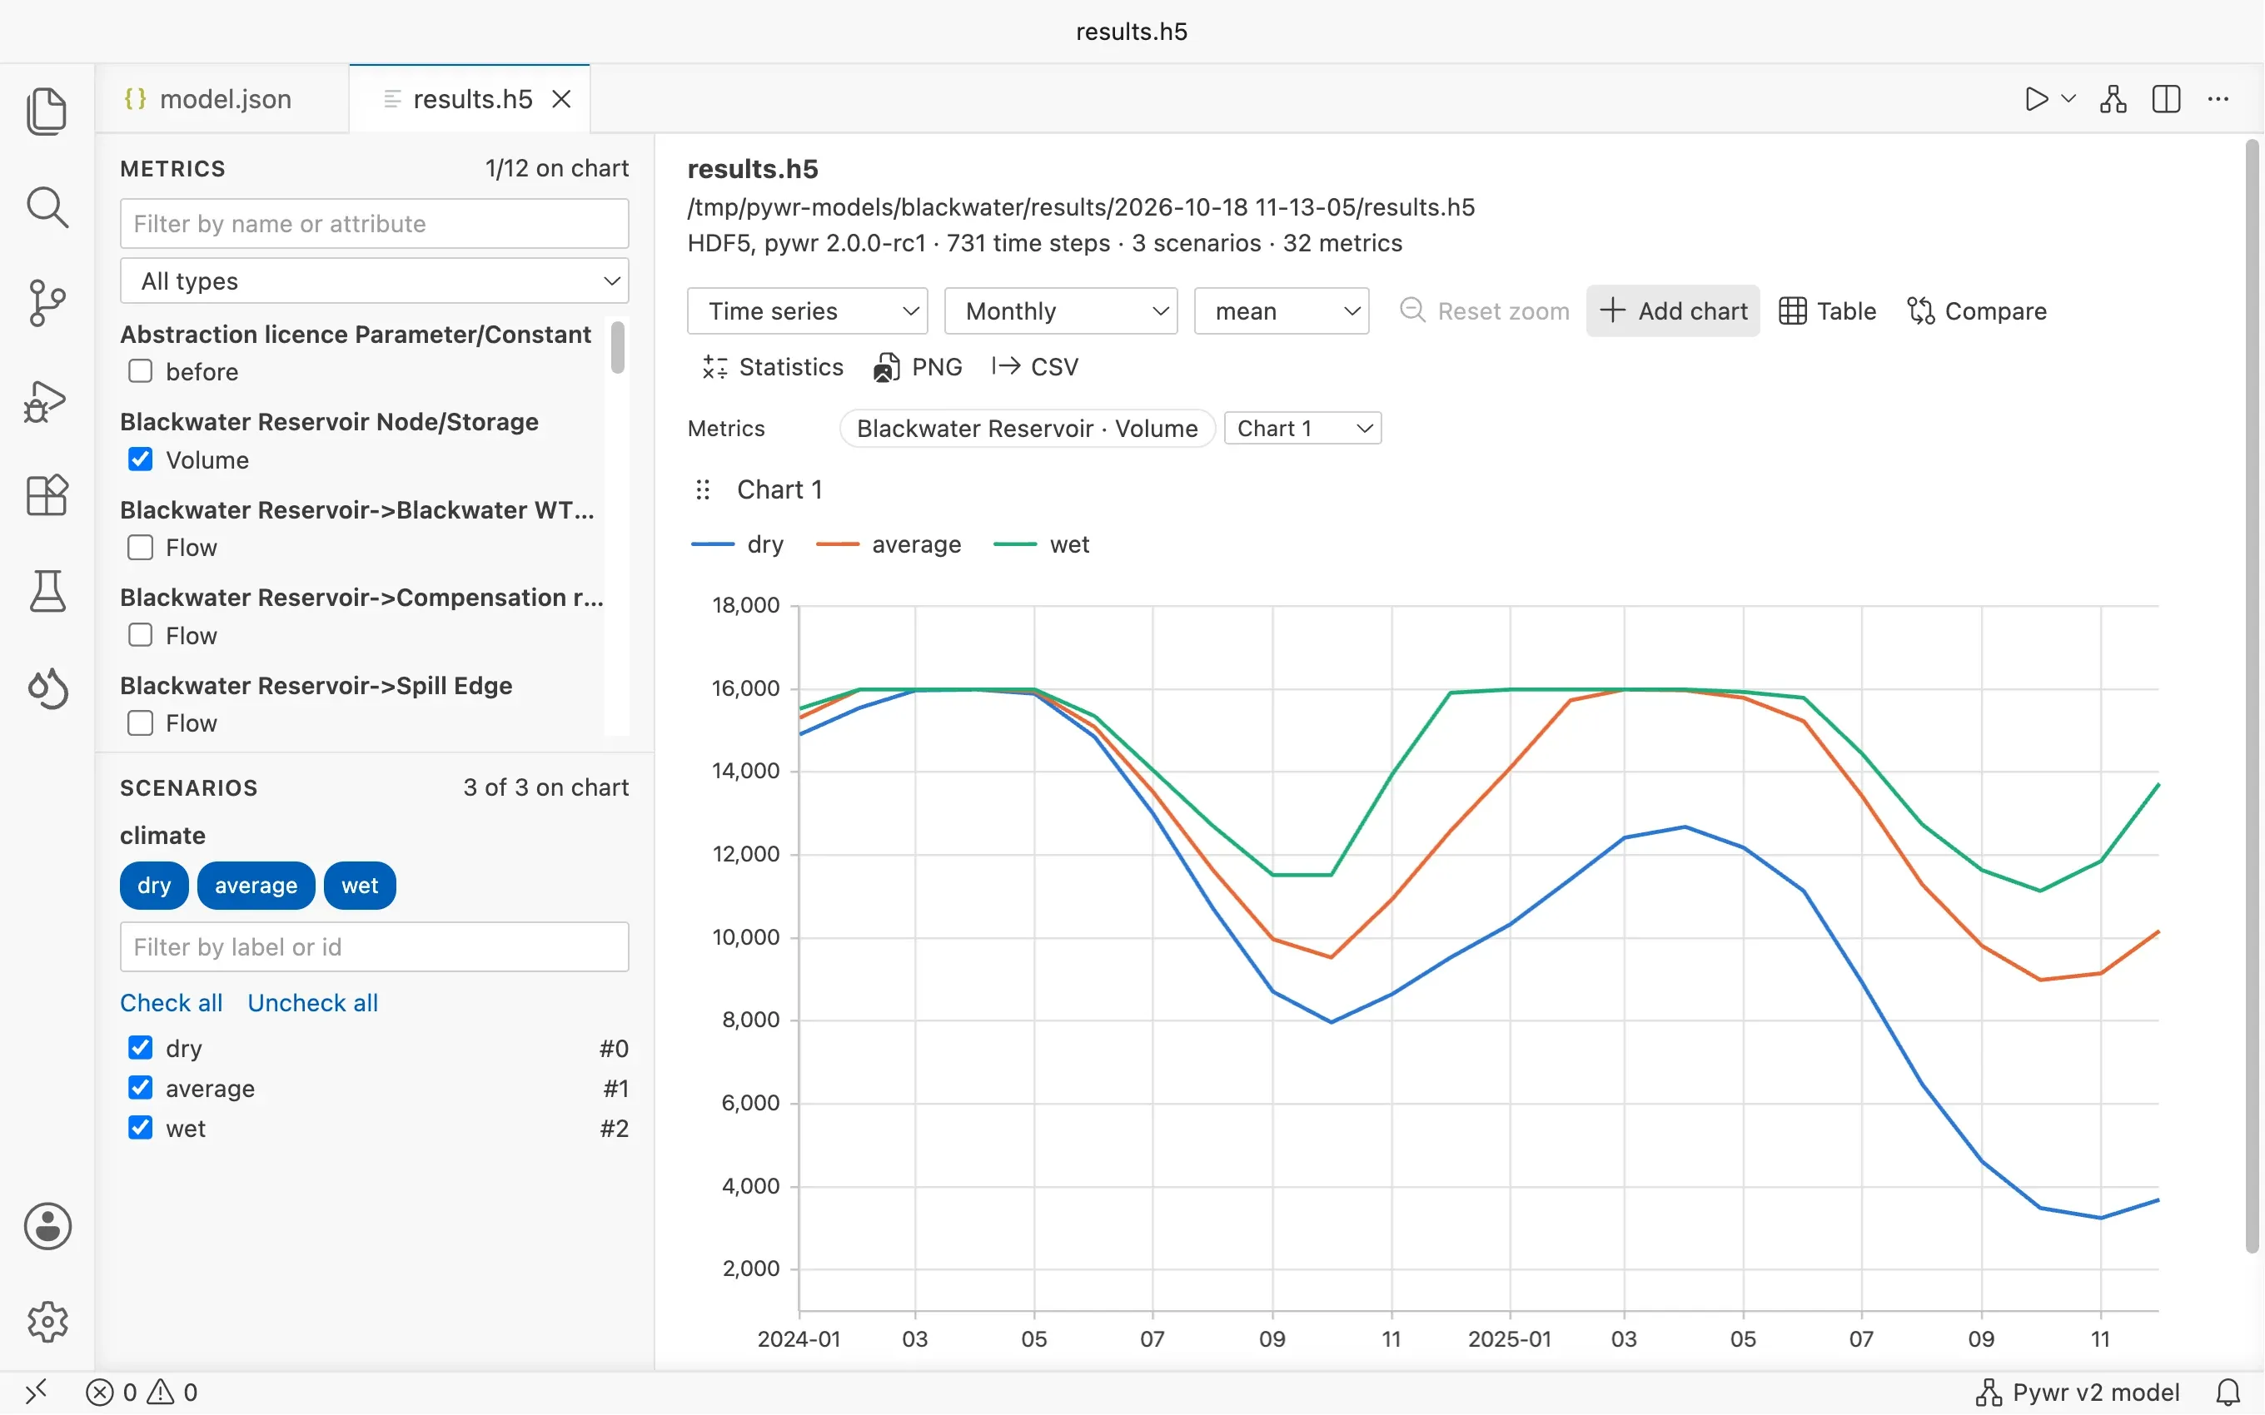Switch to the model.json tab
Viewport: 2265px width, 1415px height.
tap(208, 99)
